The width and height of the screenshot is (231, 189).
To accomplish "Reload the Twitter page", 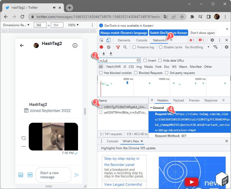I will pos(22,17).
